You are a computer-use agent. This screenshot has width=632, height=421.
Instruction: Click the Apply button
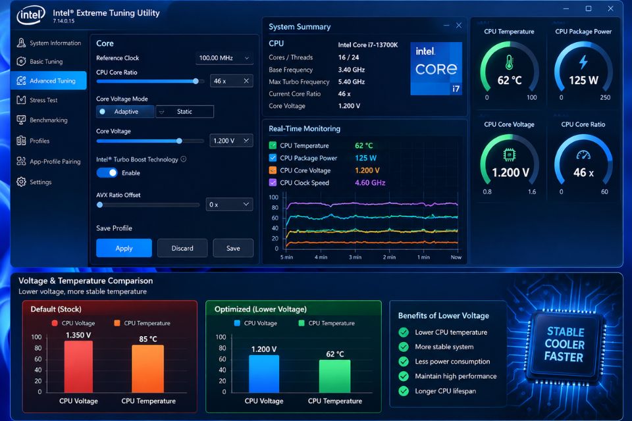124,248
